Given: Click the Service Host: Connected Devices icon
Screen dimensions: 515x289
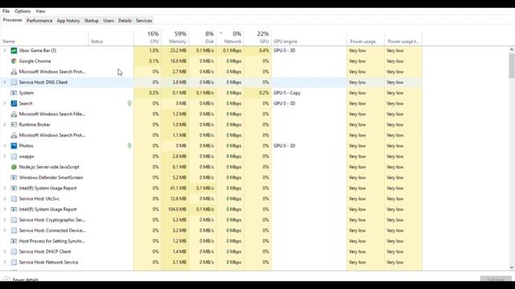Looking at the screenshot, I should coord(14,230).
